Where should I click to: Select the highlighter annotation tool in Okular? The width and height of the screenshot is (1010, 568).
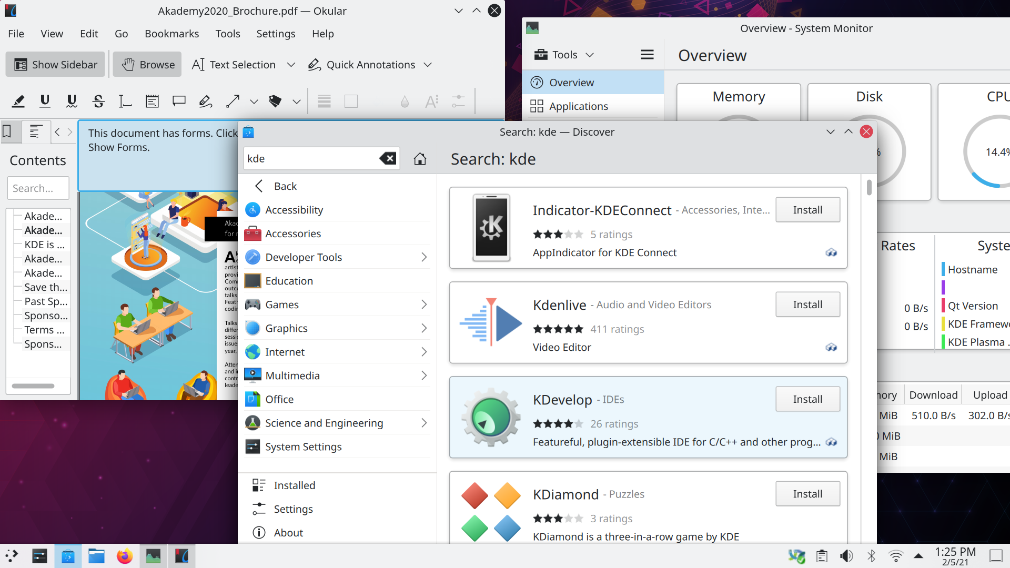(18, 101)
